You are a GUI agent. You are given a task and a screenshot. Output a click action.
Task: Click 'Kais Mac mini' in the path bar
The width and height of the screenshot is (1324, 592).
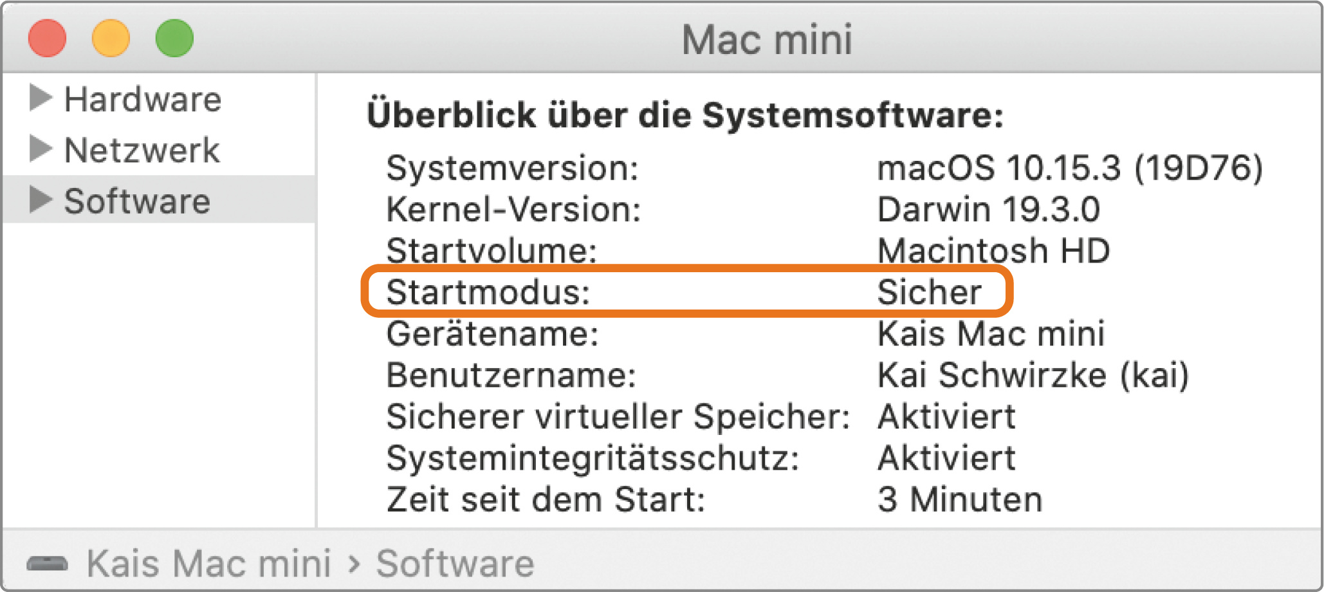[209, 564]
